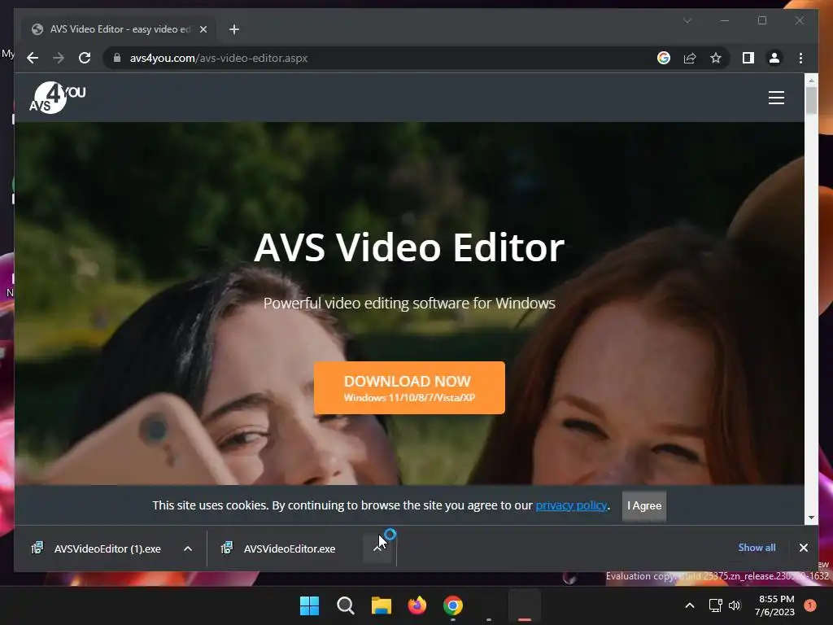Viewport: 833px width, 625px height.
Task: Open Chrome's three-dot menu
Action: [800, 58]
